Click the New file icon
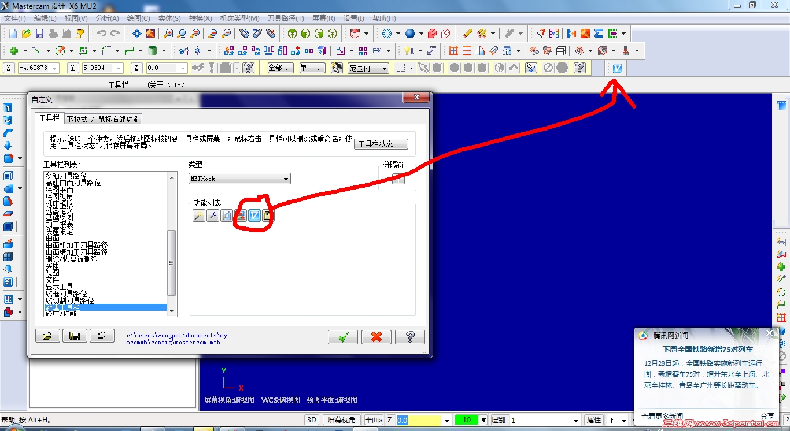The height and width of the screenshot is (431, 790). [13, 34]
